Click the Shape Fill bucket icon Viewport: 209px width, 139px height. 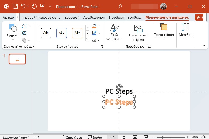(x=94, y=26)
